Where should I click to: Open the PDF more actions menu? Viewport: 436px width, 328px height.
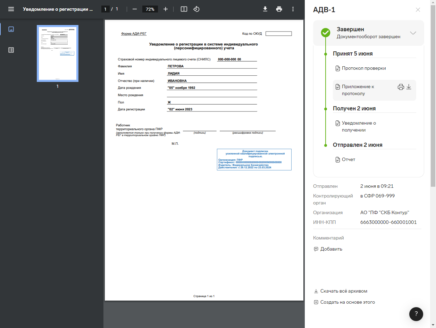[x=293, y=9]
